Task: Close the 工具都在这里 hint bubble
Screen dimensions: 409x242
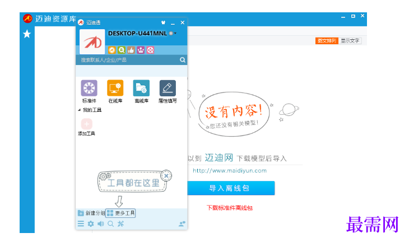Action: click(166, 176)
